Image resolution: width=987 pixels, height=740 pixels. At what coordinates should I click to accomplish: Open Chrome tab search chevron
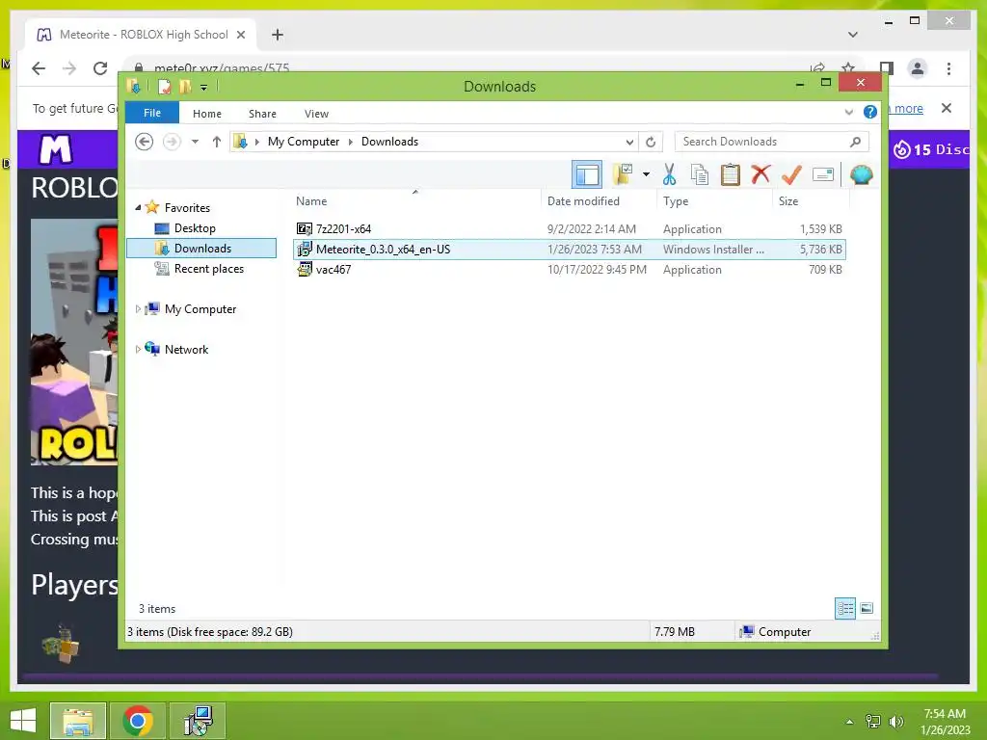coord(853,34)
